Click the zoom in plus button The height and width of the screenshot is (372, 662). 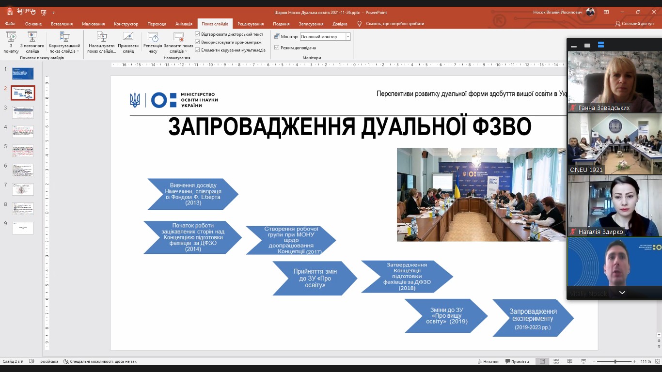(x=635, y=361)
